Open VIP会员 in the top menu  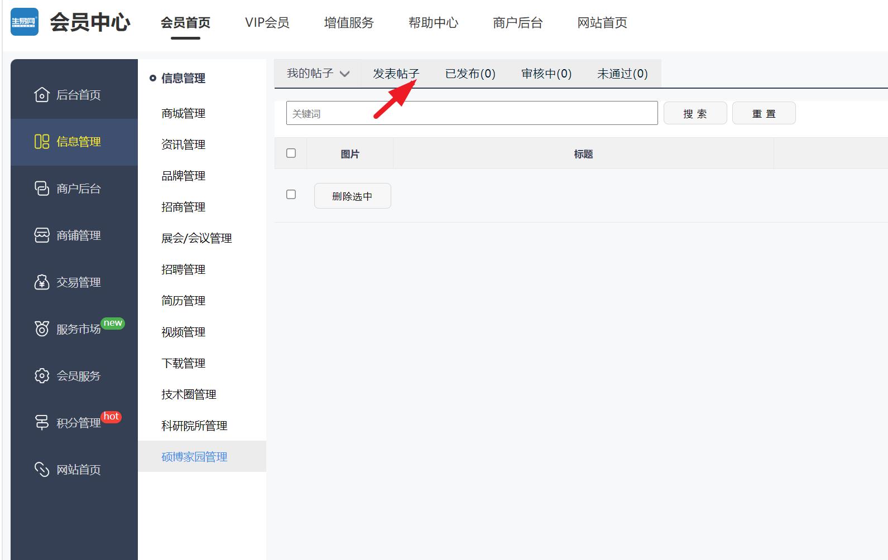pos(267,23)
